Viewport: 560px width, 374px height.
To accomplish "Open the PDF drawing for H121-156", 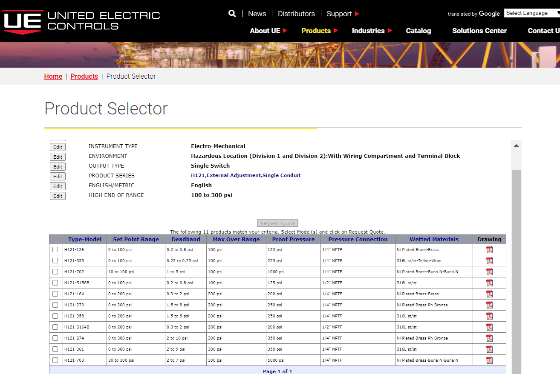I will point(489,249).
